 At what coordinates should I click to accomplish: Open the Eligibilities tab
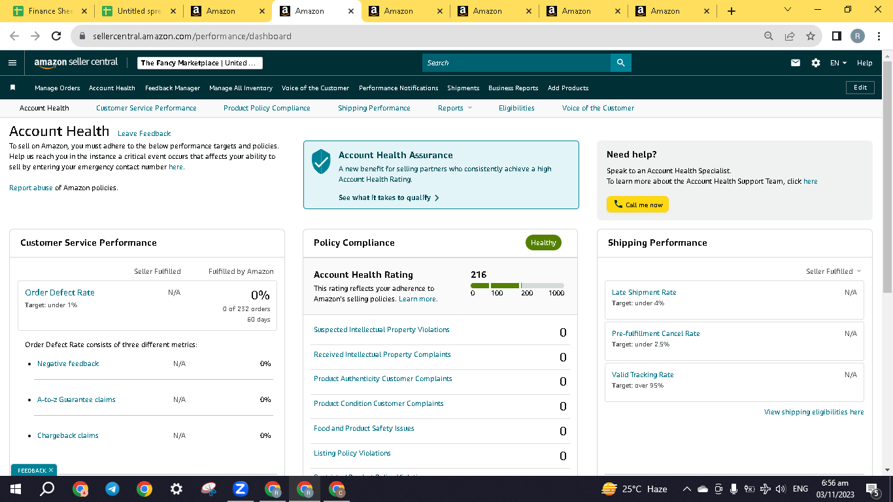tap(516, 108)
